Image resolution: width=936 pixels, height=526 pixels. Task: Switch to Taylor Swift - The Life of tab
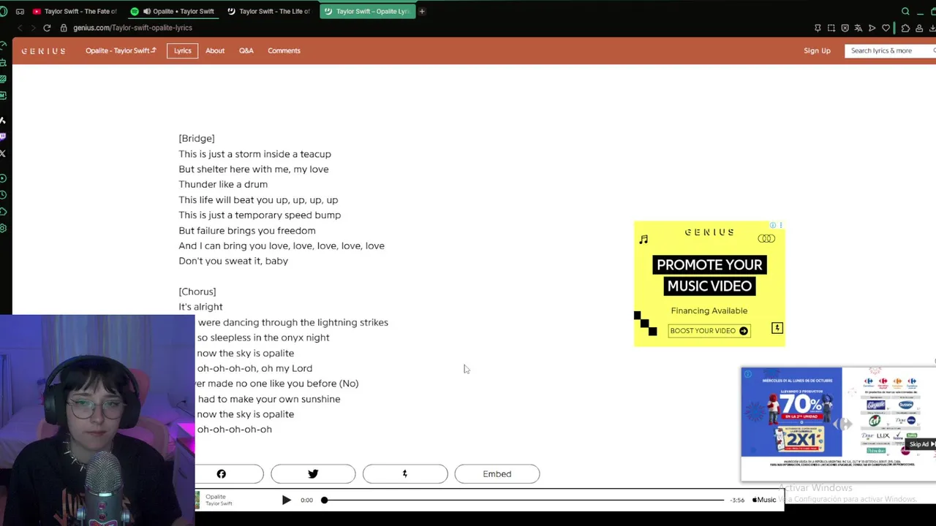(269, 11)
